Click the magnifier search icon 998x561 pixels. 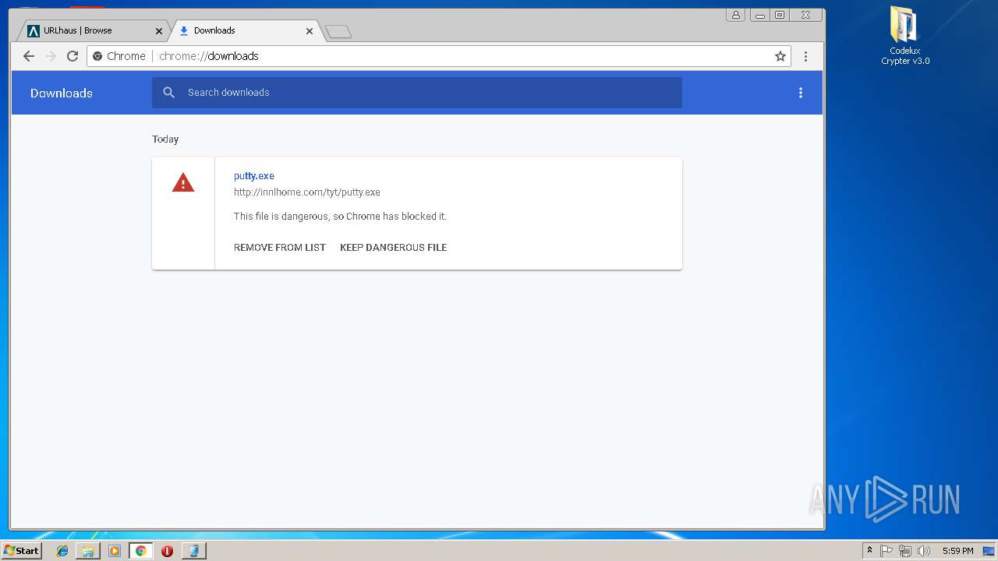click(168, 93)
